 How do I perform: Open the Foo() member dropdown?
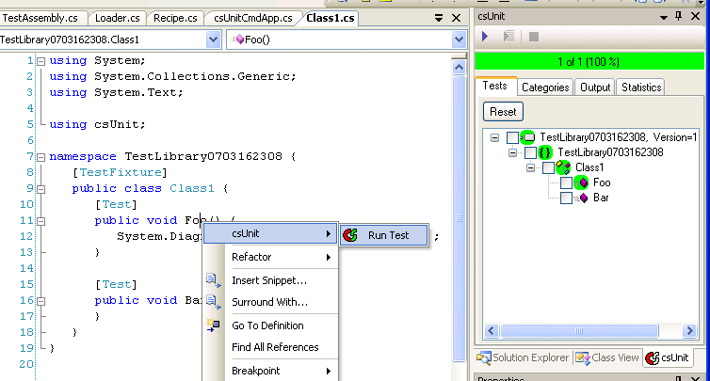[459, 40]
